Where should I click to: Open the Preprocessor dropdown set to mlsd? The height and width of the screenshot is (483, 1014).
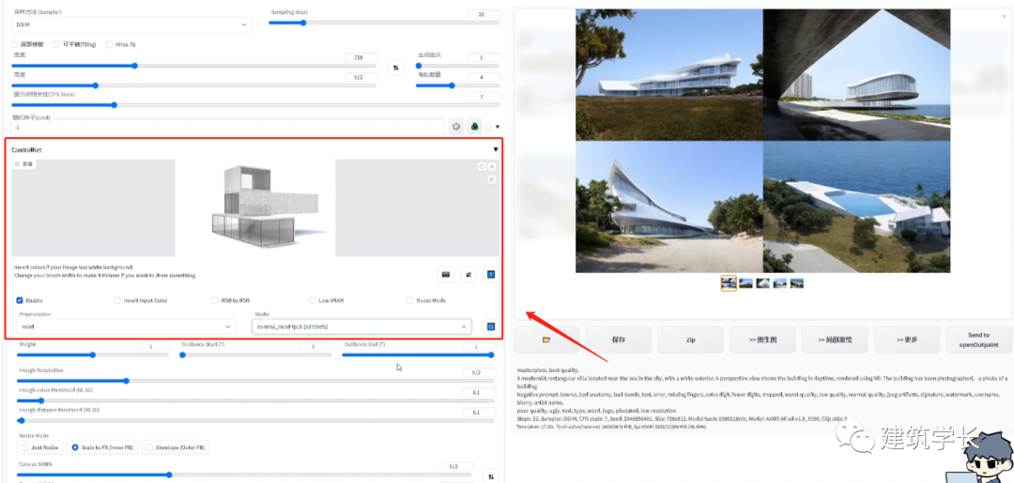point(127,326)
